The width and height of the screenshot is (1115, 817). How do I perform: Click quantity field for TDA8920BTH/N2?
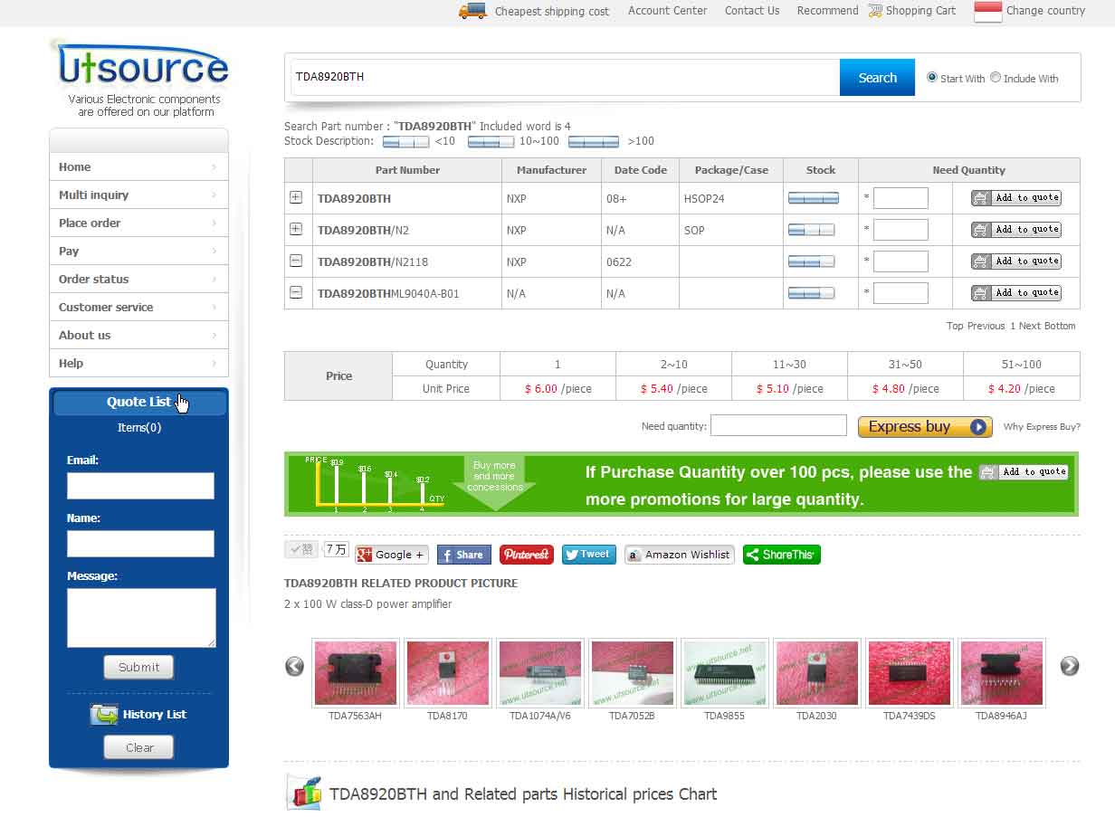pos(901,230)
